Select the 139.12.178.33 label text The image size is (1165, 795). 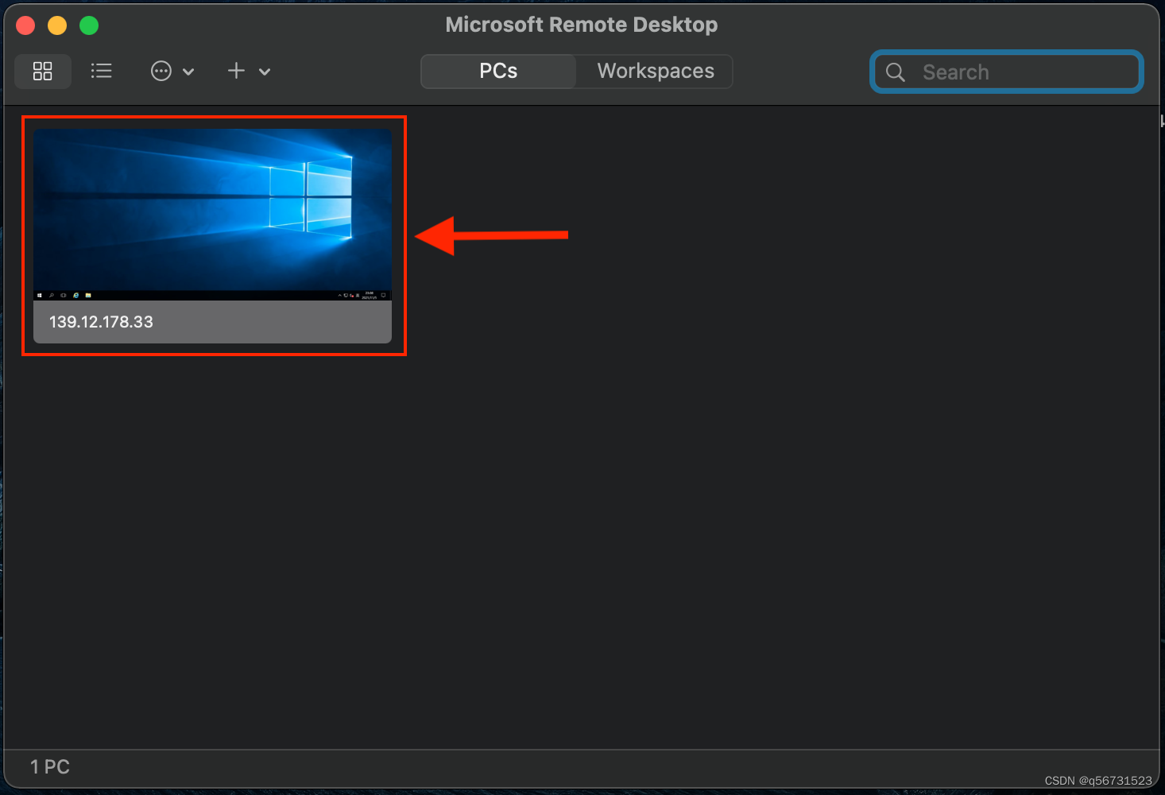[101, 322]
